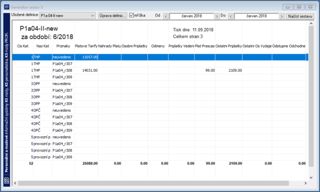Toggle the mřížka checkbox
Viewport: 320px width, 192px height.
coord(131,15)
